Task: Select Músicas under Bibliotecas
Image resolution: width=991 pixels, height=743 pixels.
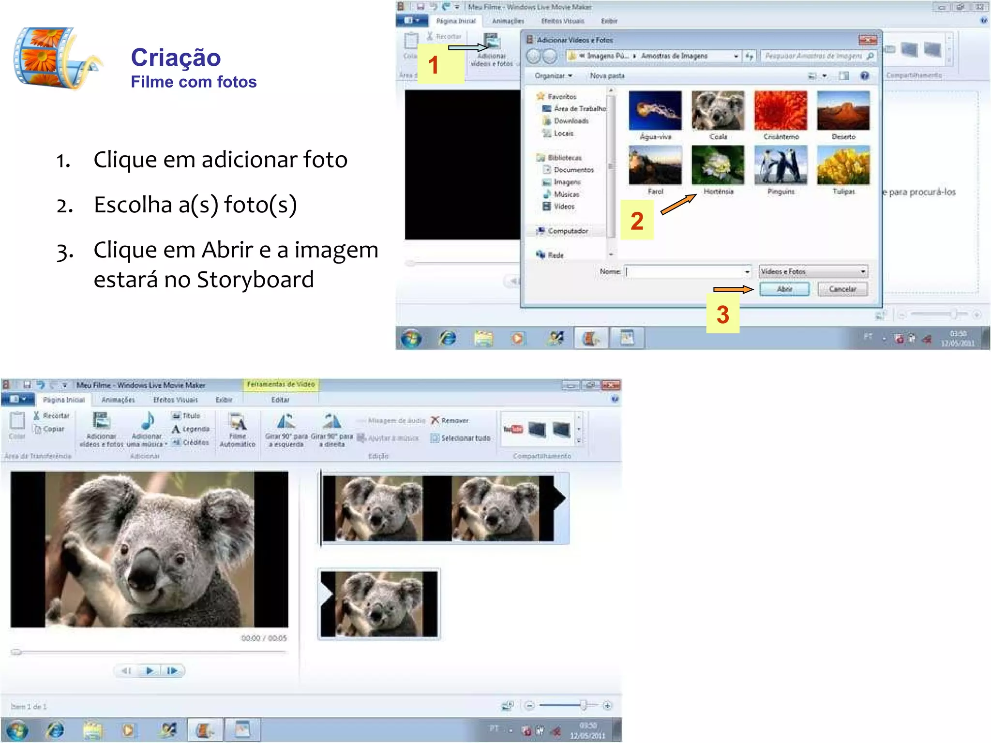Action: pos(561,194)
